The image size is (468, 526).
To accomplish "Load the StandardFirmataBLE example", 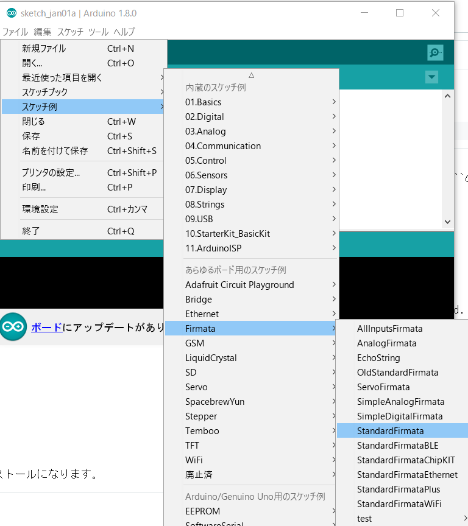I will [x=403, y=446].
